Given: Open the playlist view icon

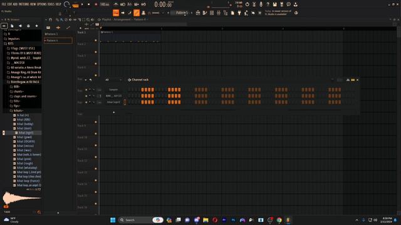Looking at the screenshot, I should [198, 12].
